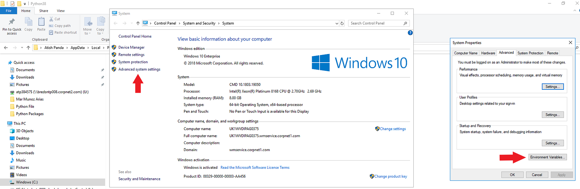Open Device Manager link
This screenshot has height=189, width=580.
(131, 47)
